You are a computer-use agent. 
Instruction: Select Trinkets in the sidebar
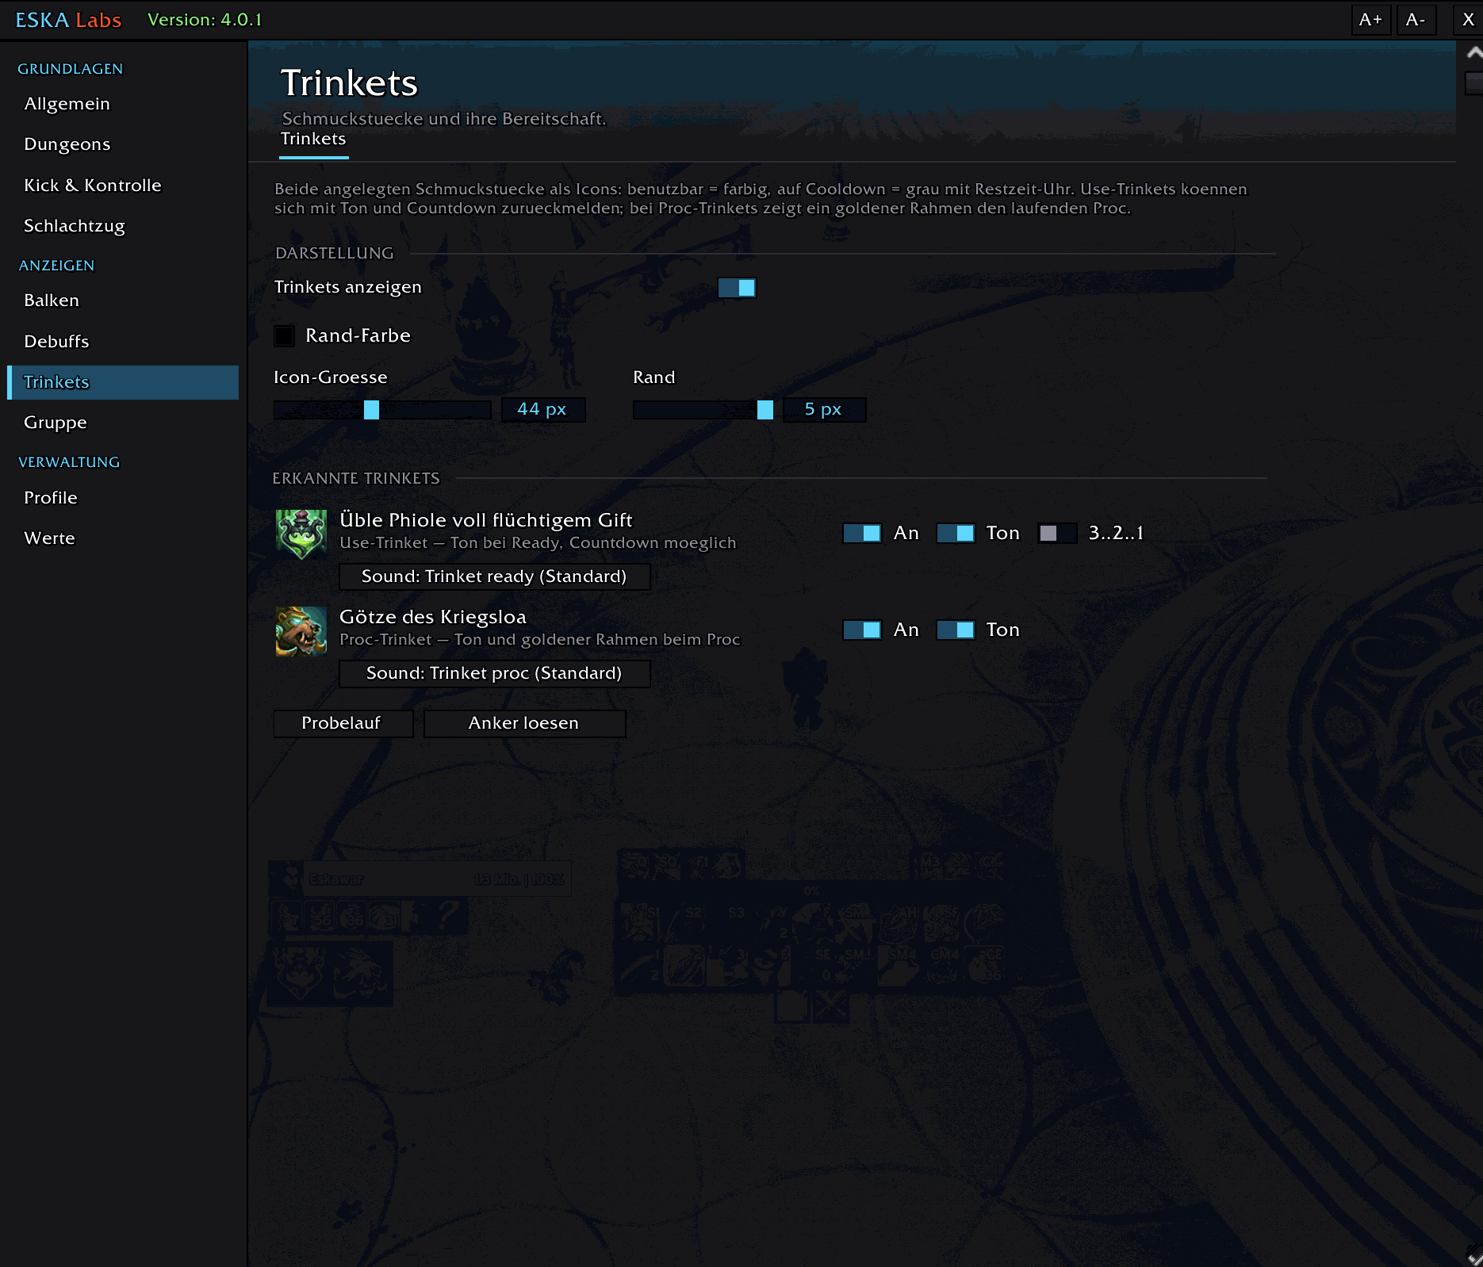[x=123, y=382]
